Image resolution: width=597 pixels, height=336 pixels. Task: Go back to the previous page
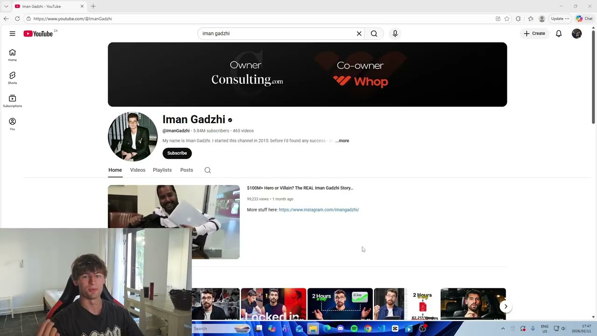click(6, 19)
